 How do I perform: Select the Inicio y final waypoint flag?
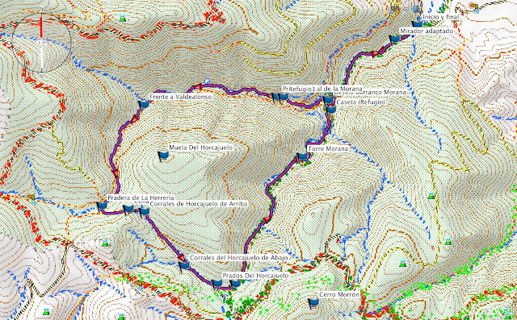417,24
